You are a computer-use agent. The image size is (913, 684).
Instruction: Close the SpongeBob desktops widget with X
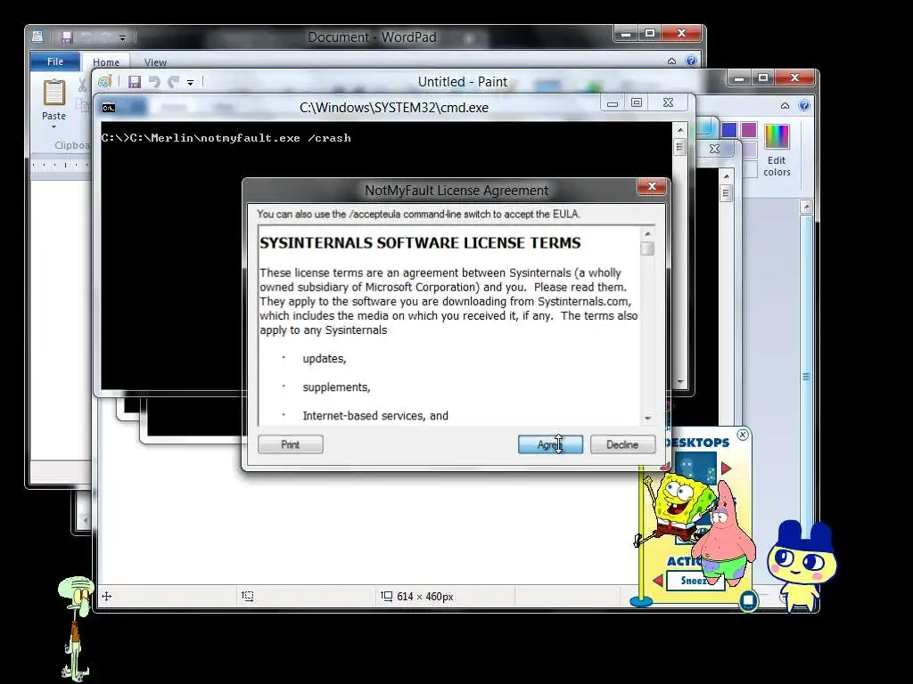743,435
